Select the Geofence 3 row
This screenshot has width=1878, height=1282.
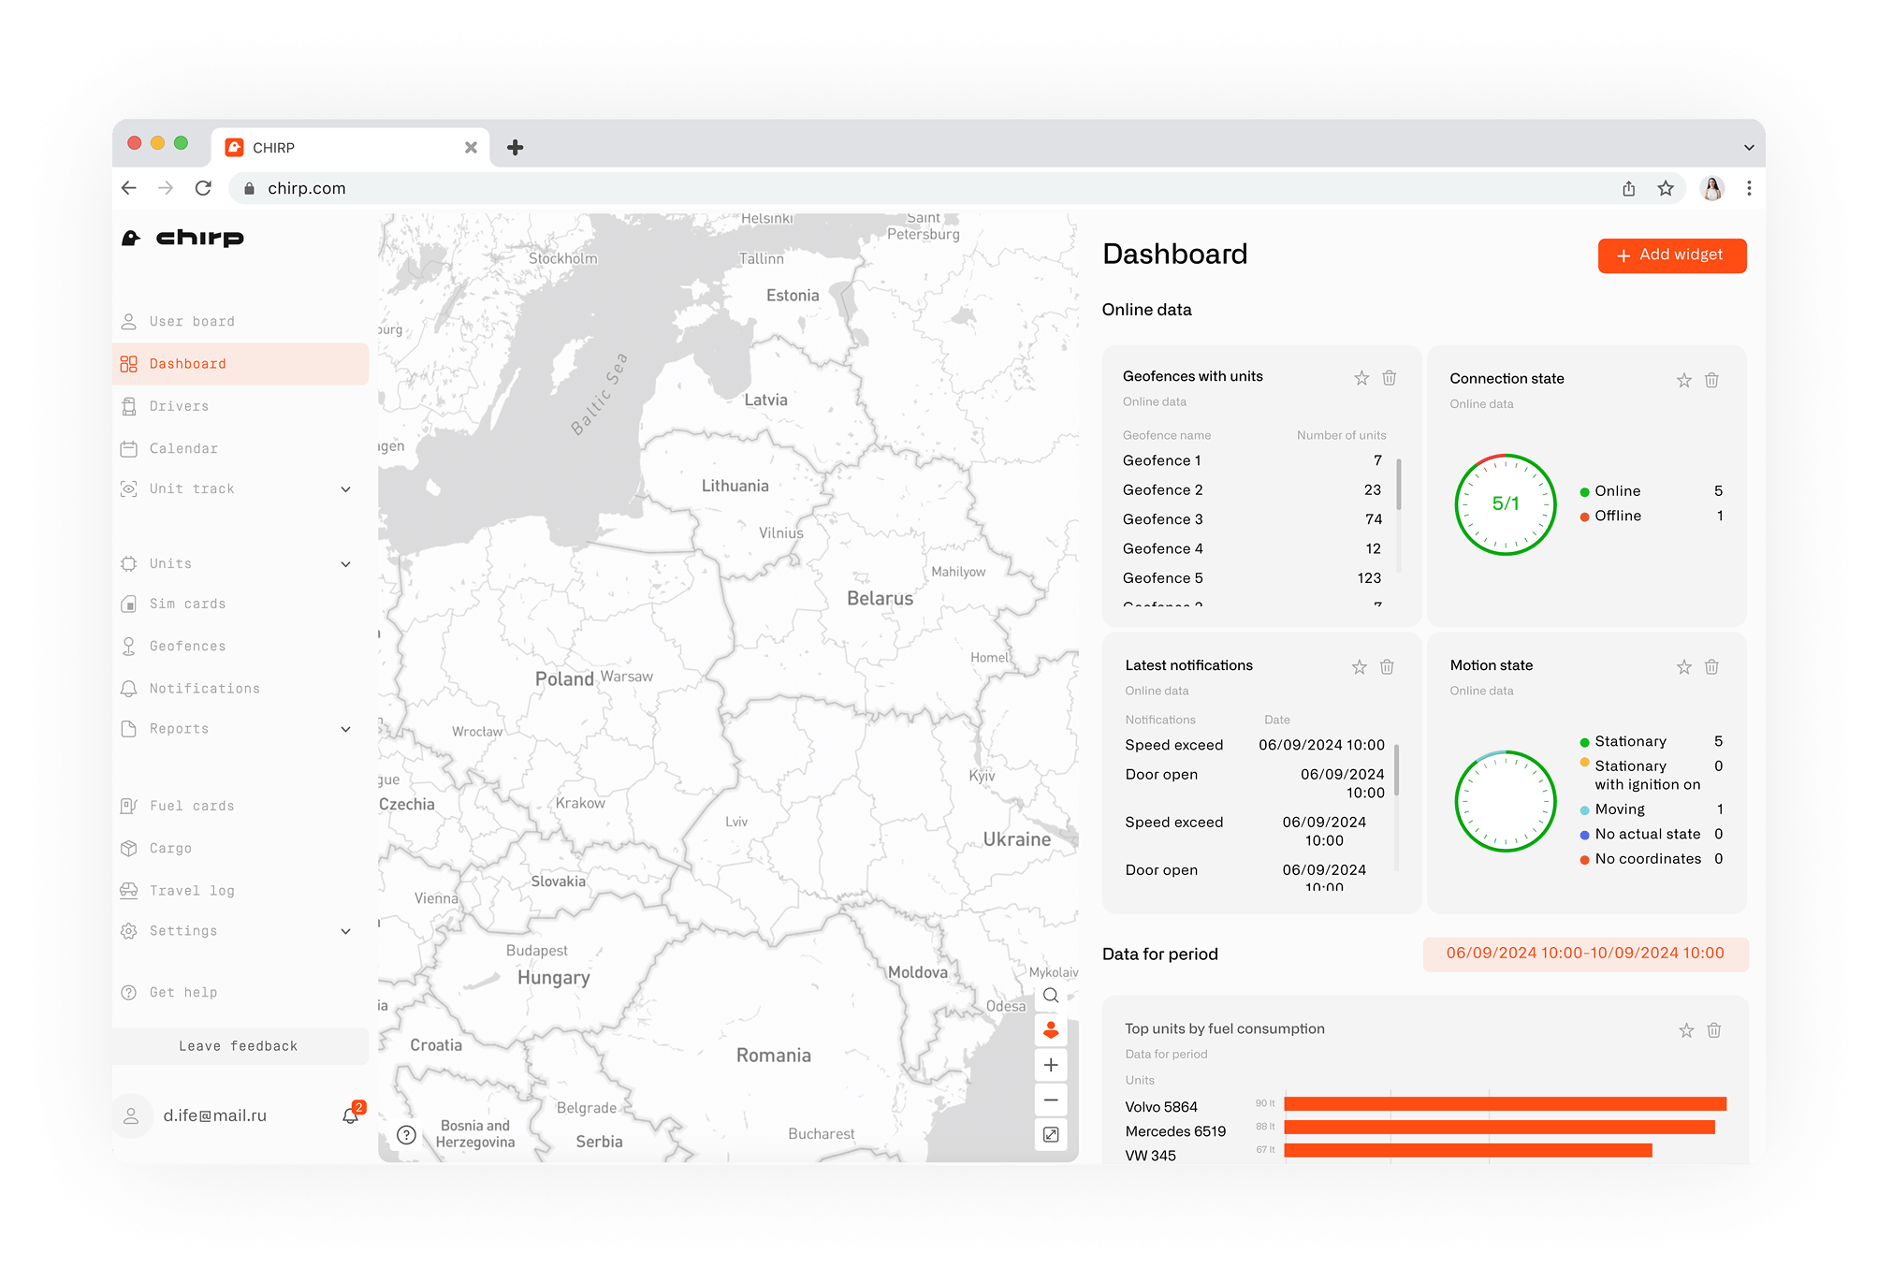tap(1253, 519)
